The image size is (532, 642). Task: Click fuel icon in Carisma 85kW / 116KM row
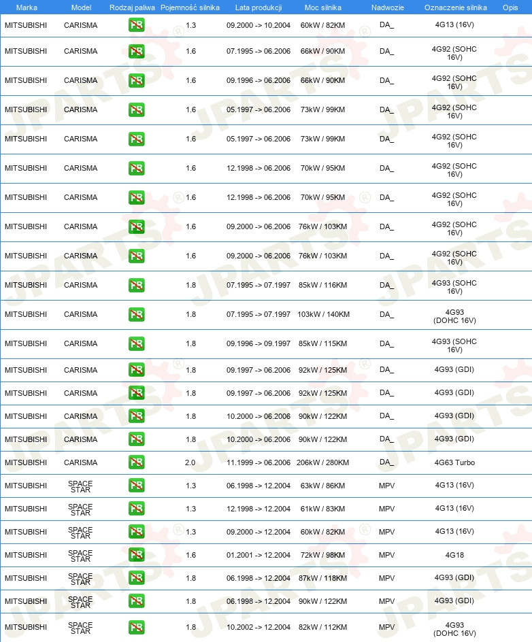(136, 285)
